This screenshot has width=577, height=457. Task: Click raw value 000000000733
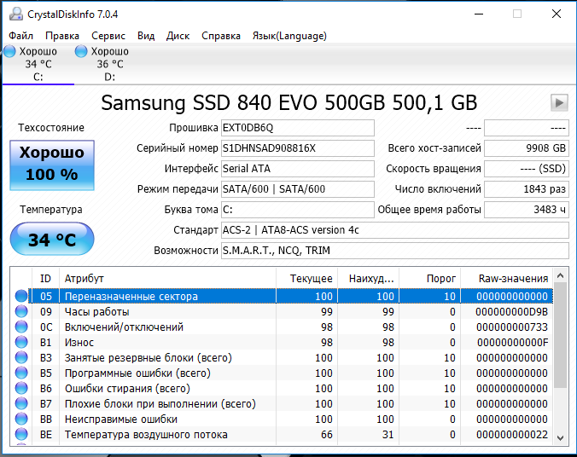pos(511,327)
